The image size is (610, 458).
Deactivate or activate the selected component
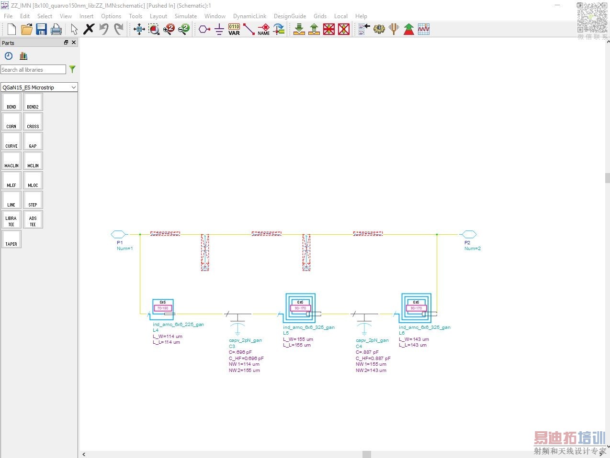[329, 29]
